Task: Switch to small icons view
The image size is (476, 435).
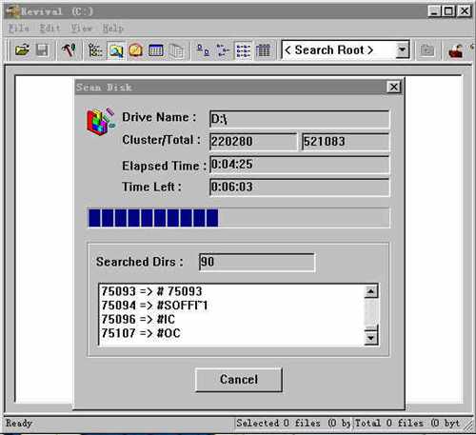Action: point(223,50)
